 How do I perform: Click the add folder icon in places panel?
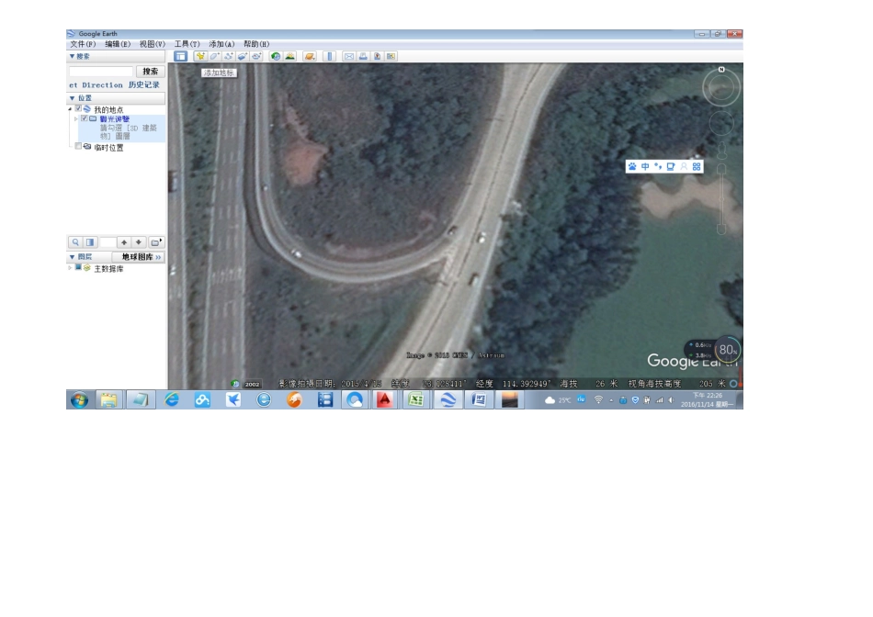point(156,242)
